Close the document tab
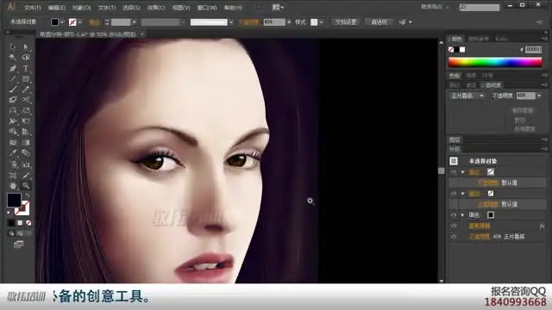Screen dimensions: 552x310 (x=141, y=34)
